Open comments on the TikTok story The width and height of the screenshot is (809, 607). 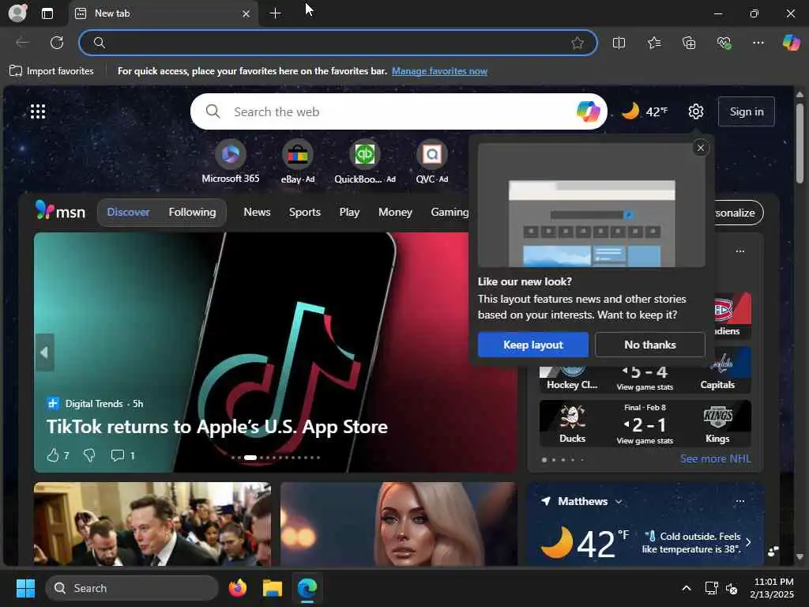(x=122, y=455)
